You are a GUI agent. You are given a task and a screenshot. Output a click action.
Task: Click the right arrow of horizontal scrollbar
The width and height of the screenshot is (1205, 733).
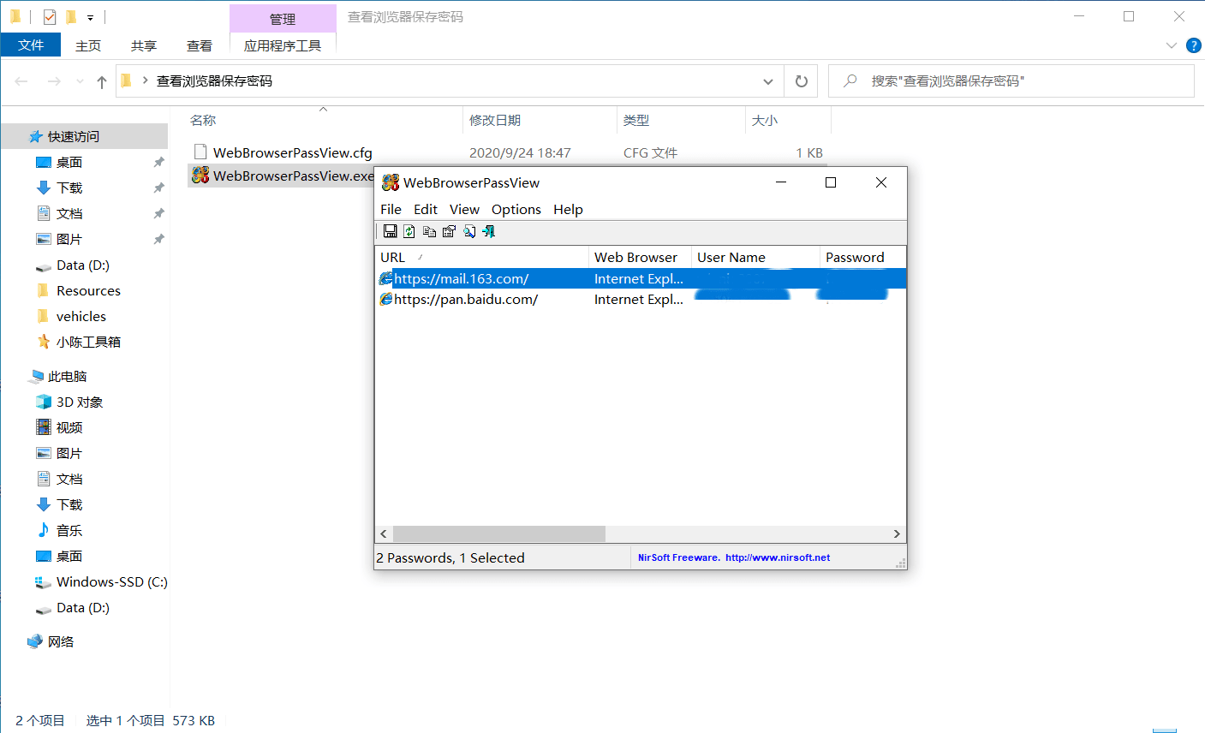[897, 533]
